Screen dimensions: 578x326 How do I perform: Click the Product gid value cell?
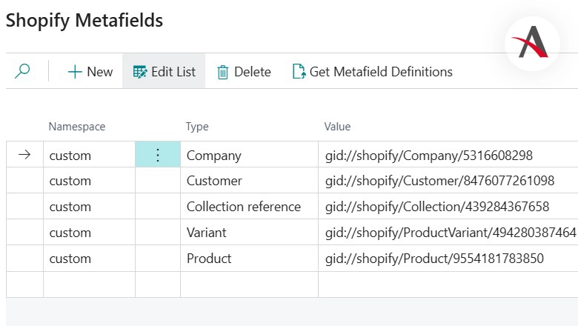[434, 259]
